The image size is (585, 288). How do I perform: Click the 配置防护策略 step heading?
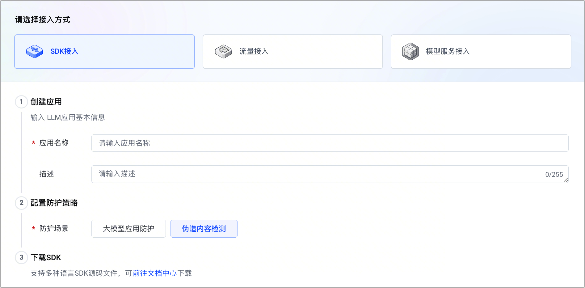(54, 203)
